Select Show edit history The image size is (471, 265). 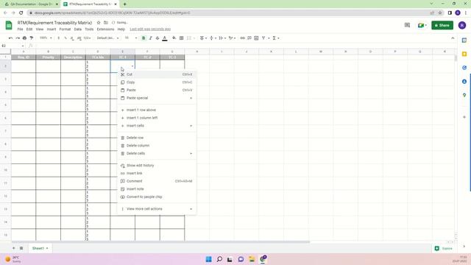(x=157, y=165)
